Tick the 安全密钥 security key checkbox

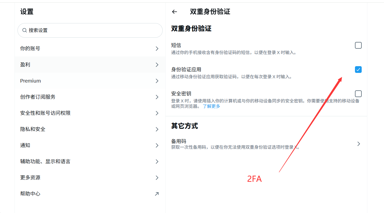pos(358,94)
